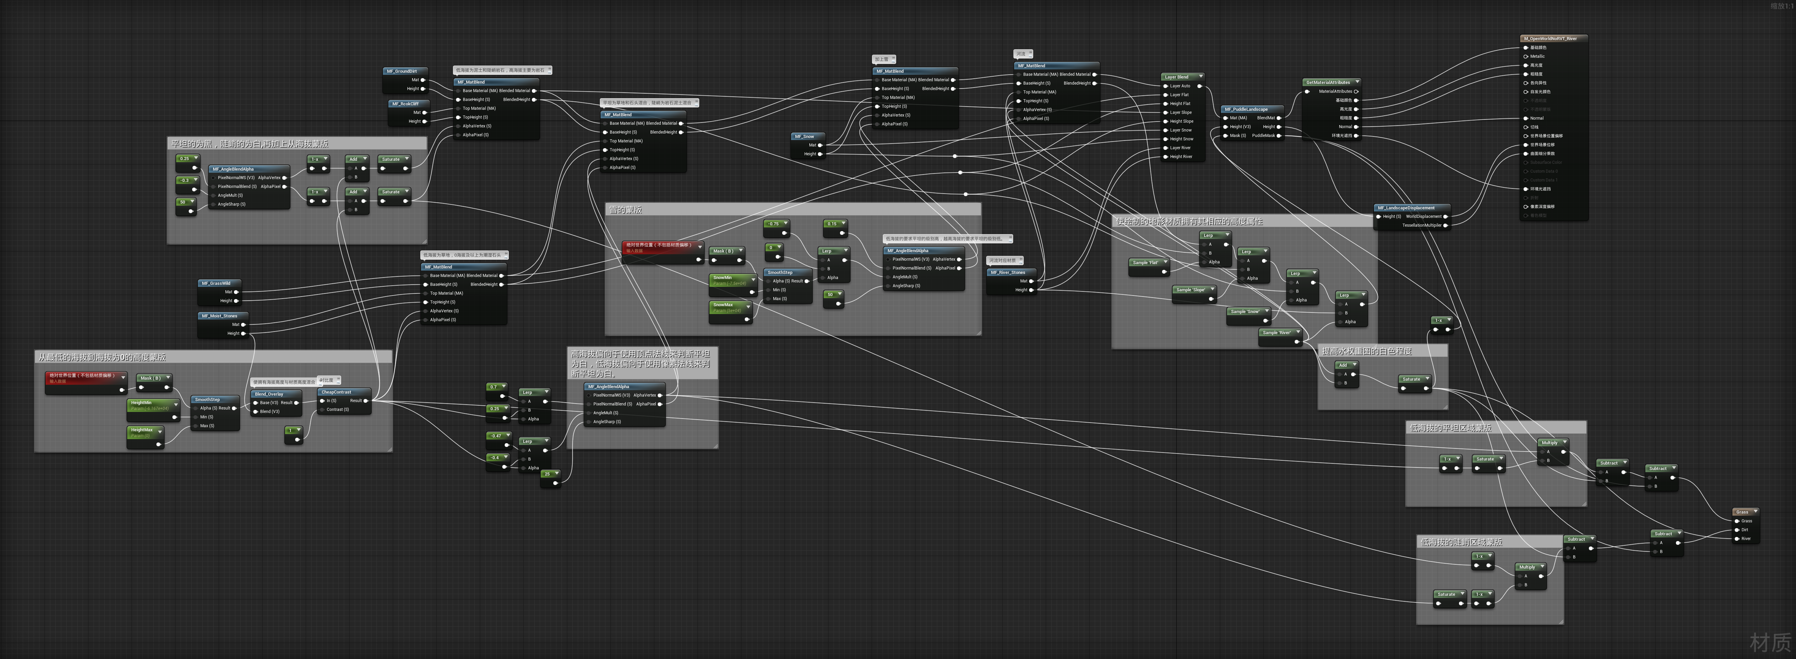Screen dimensions: 1796x659
Task: Click the resize grip of 低海拔的平坦区域蒙版 comment
Action: coord(1584,504)
